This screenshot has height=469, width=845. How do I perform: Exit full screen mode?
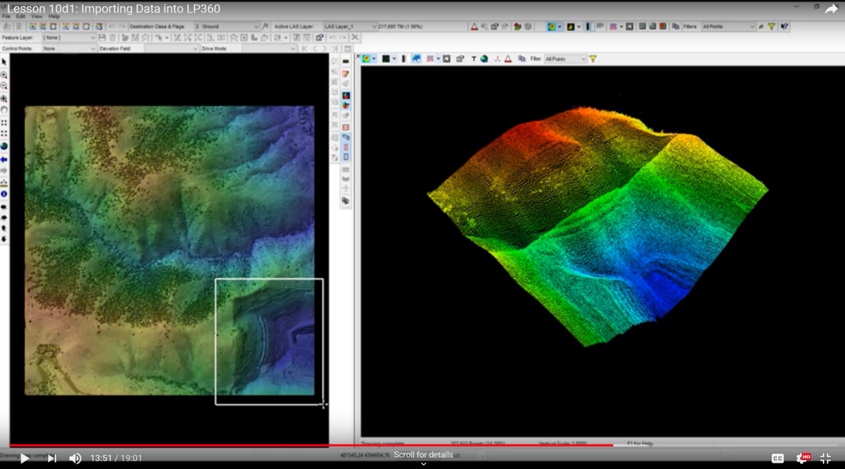tap(825, 458)
